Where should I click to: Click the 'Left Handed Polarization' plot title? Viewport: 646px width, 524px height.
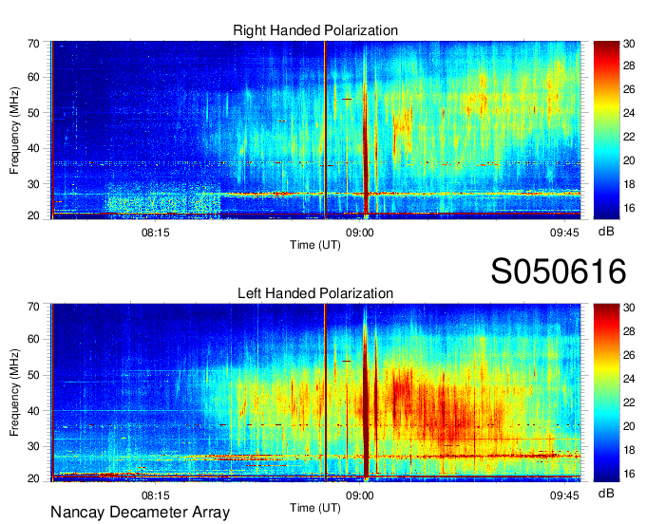315,293
